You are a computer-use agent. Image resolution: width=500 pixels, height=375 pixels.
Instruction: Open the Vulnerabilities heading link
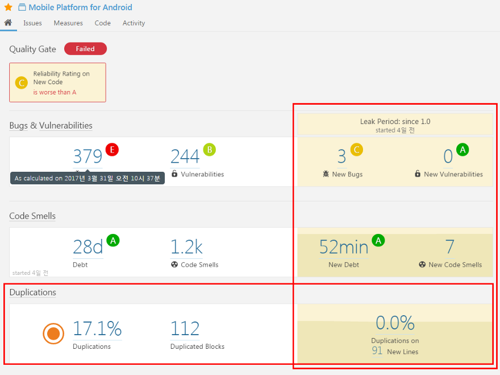coord(66,126)
